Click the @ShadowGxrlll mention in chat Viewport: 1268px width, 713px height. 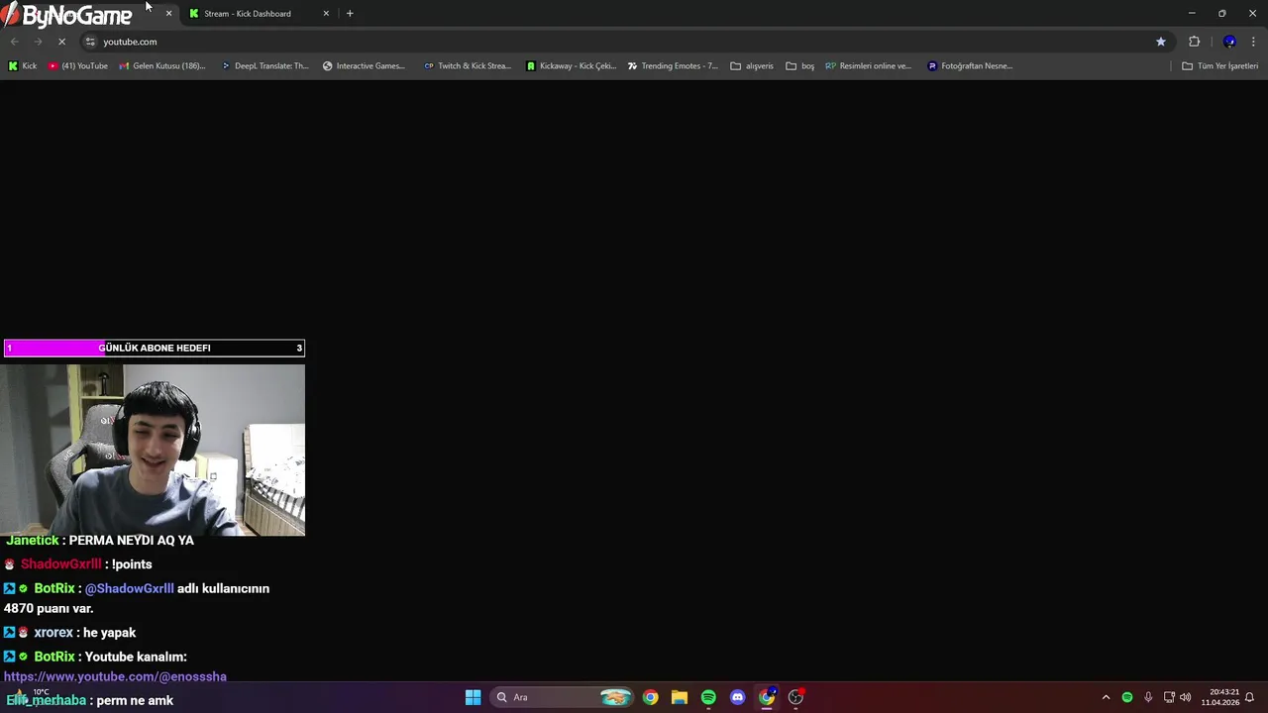(129, 588)
